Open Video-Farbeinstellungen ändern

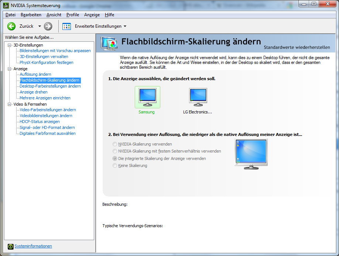click(x=48, y=110)
